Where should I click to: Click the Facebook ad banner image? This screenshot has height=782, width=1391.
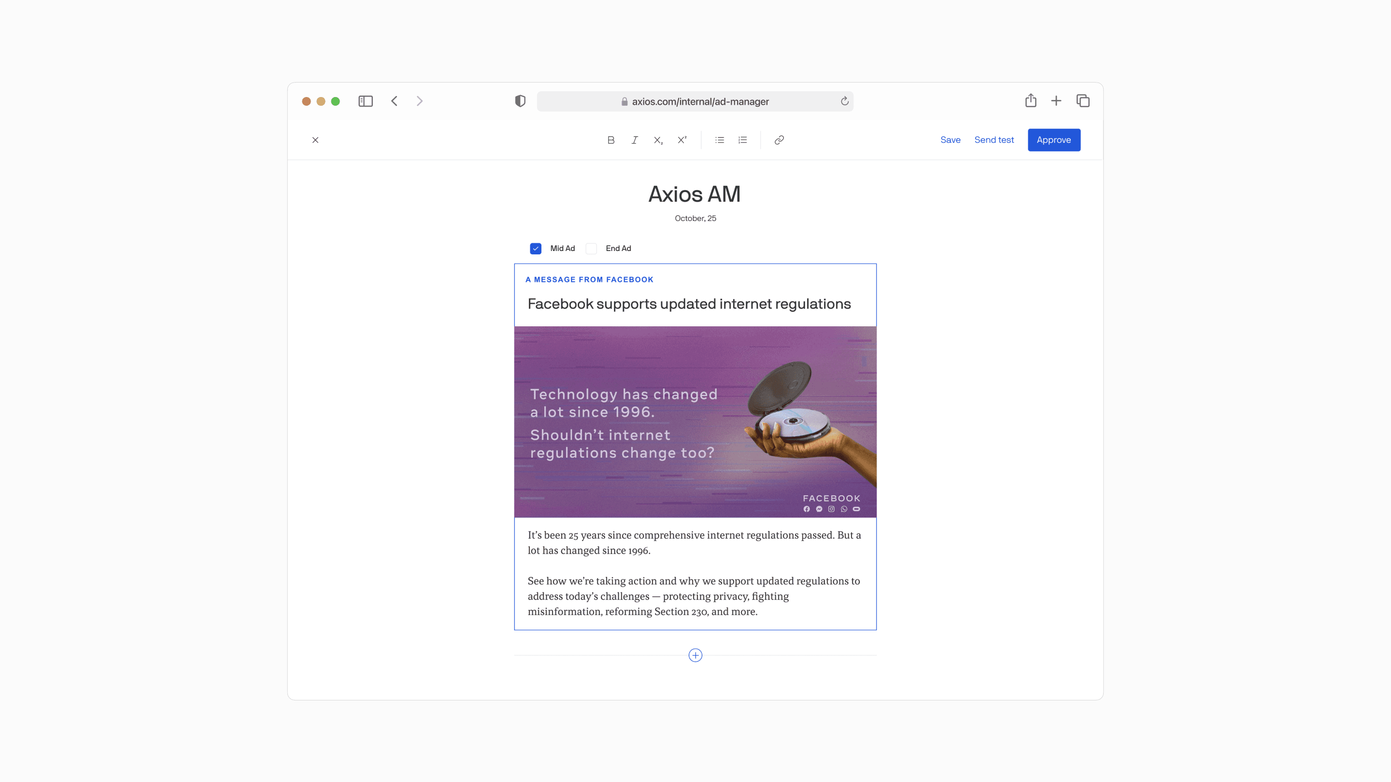(x=695, y=421)
